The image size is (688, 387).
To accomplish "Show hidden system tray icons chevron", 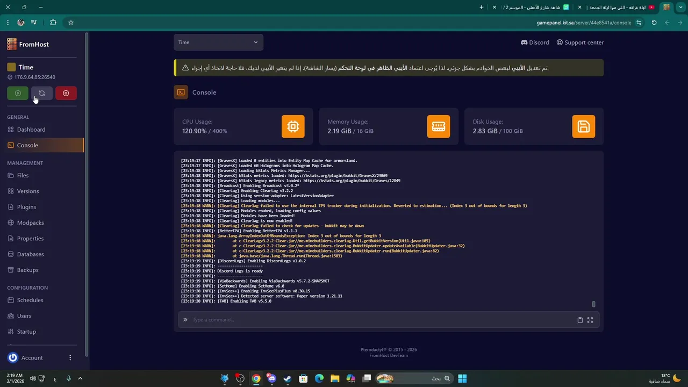I will coord(80,378).
